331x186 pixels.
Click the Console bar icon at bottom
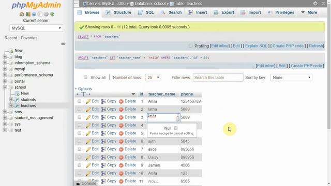point(78,184)
